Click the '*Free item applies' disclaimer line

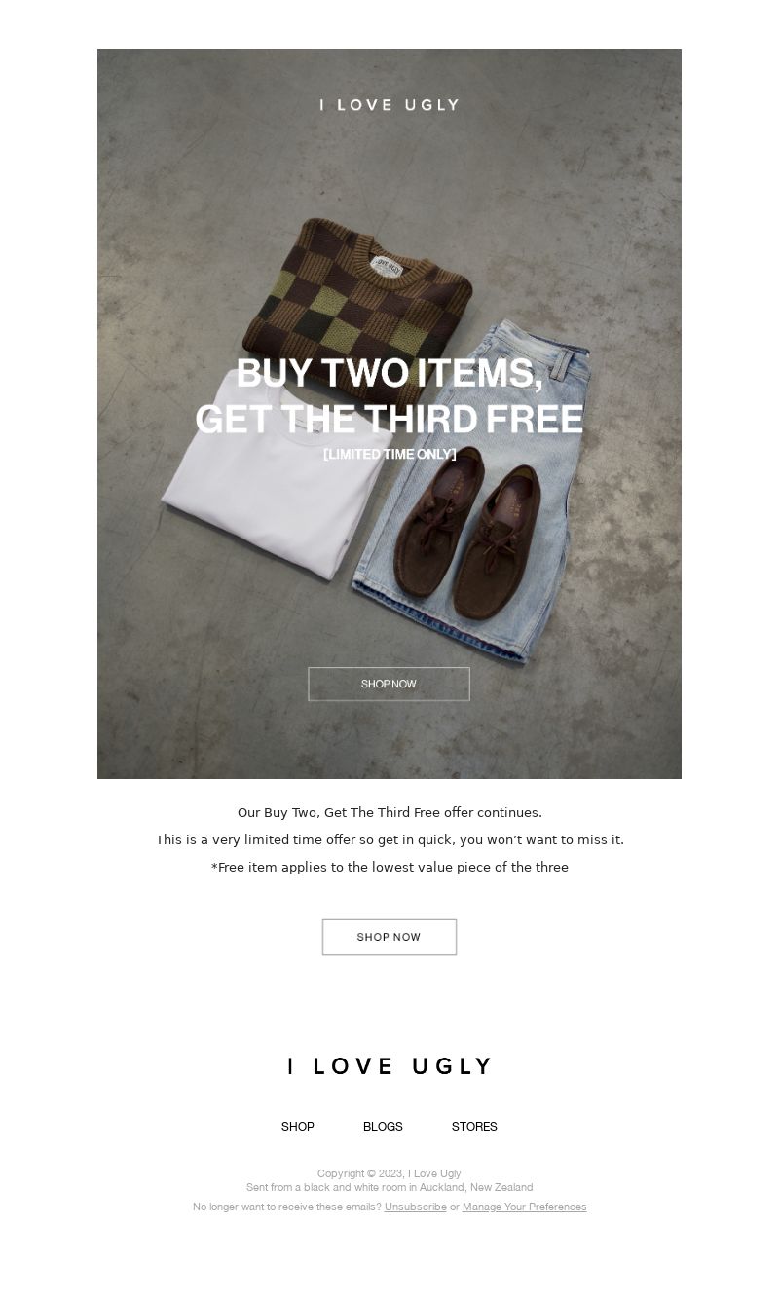[389, 868]
